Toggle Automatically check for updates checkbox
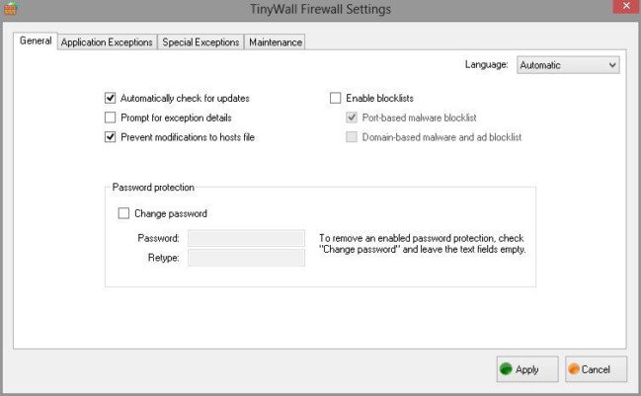The width and height of the screenshot is (641, 396). point(110,98)
